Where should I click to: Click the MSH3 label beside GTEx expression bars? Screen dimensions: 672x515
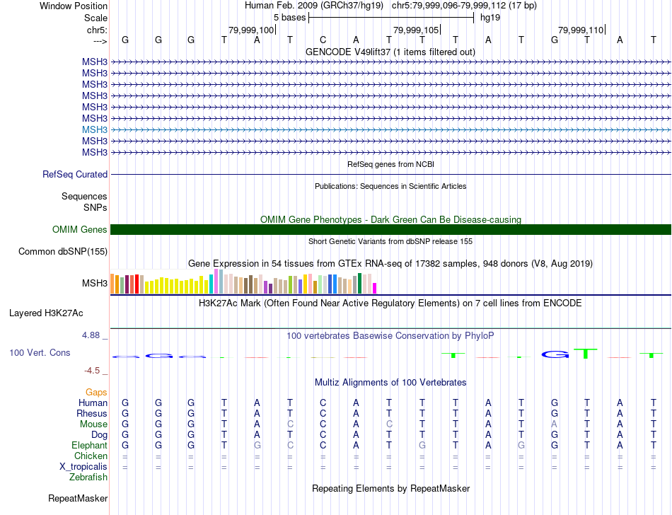click(x=94, y=284)
